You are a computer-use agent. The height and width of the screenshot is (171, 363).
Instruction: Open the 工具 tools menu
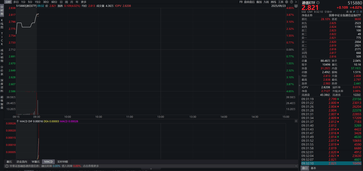281,2
